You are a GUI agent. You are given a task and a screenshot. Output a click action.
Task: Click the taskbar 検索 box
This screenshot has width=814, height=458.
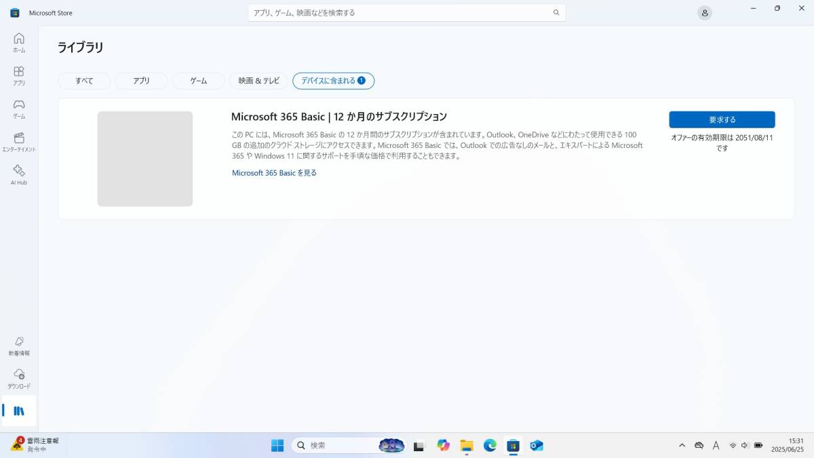click(x=348, y=445)
